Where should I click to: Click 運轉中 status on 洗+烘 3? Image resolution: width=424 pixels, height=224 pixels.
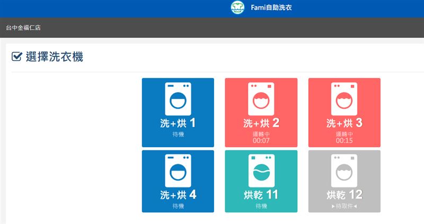[x=344, y=134]
